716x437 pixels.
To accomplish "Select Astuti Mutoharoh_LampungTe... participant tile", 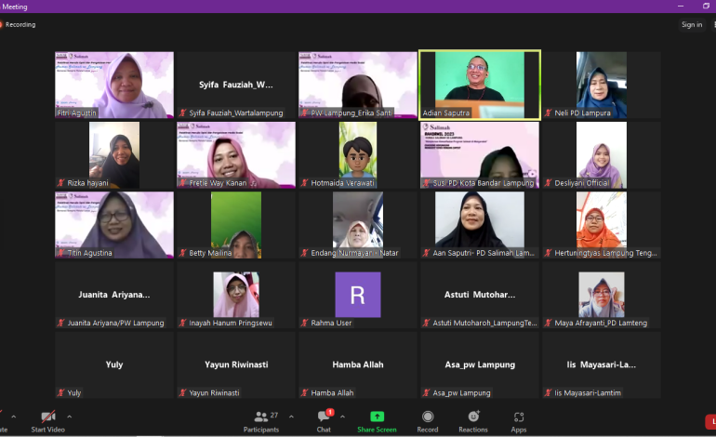I will (x=480, y=295).
